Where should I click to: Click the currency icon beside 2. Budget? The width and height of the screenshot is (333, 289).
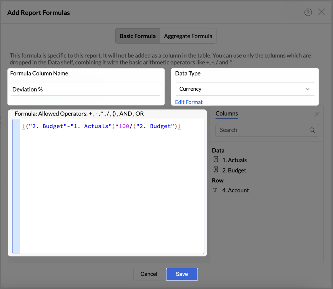pyautogui.click(x=216, y=170)
